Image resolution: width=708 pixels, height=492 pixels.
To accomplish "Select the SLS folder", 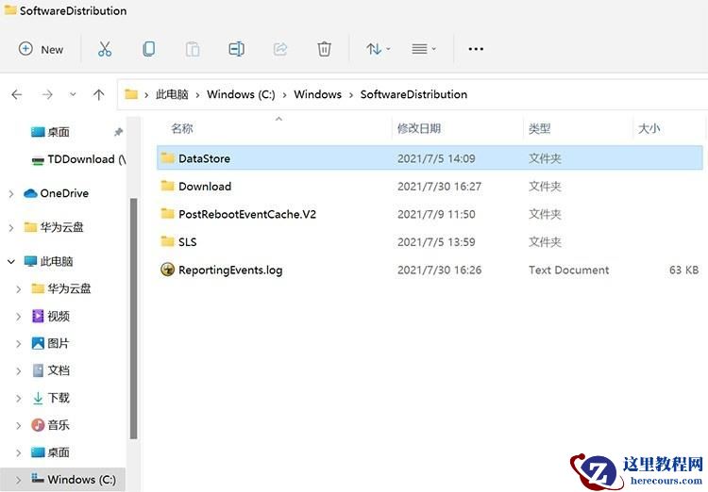I will coord(430,242).
